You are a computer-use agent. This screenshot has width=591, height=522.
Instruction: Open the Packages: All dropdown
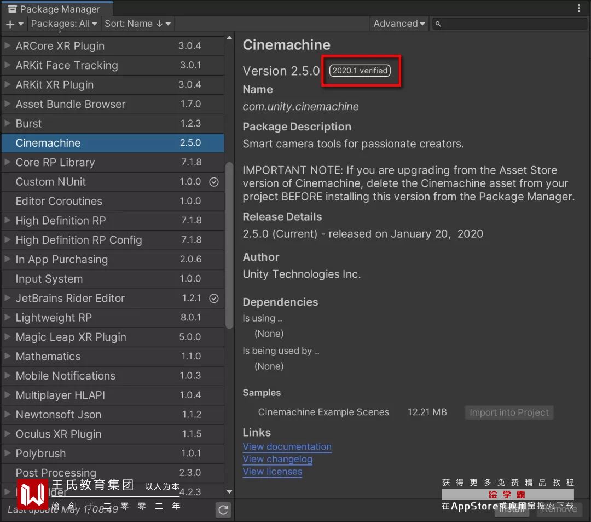(63, 24)
